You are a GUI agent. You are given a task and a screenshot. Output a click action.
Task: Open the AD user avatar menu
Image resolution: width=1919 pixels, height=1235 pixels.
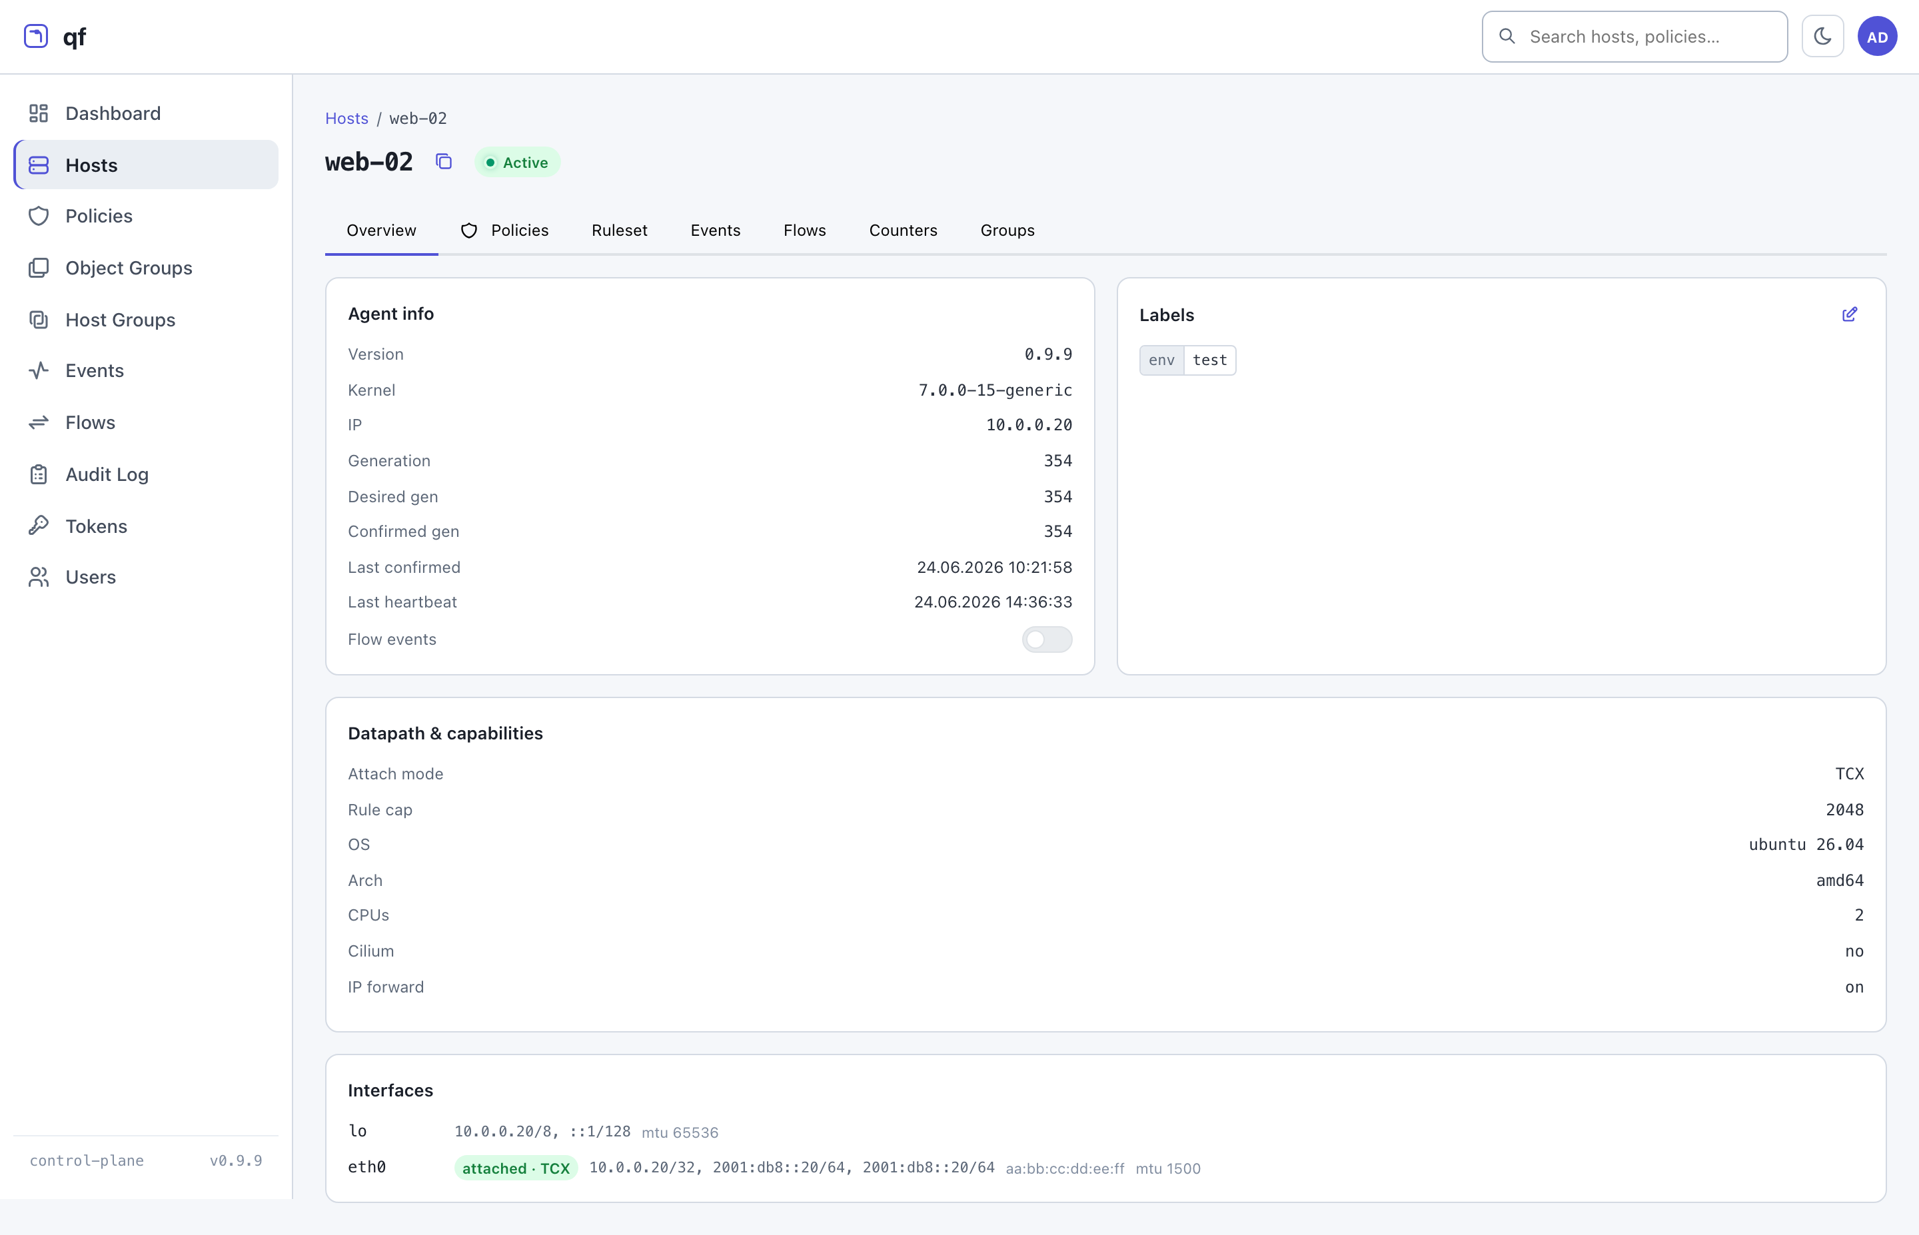click(x=1877, y=36)
